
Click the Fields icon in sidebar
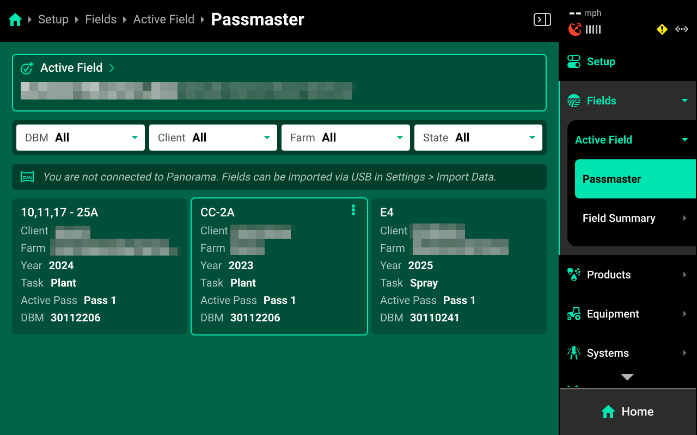coord(574,101)
